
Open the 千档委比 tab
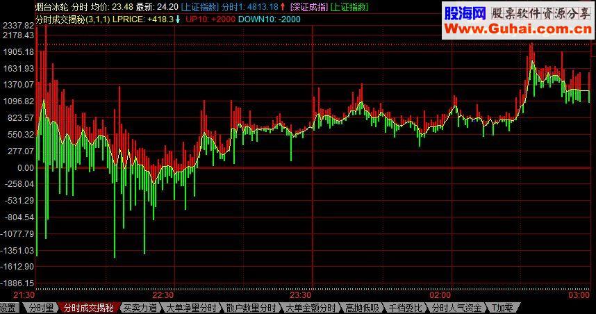coord(405,308)
